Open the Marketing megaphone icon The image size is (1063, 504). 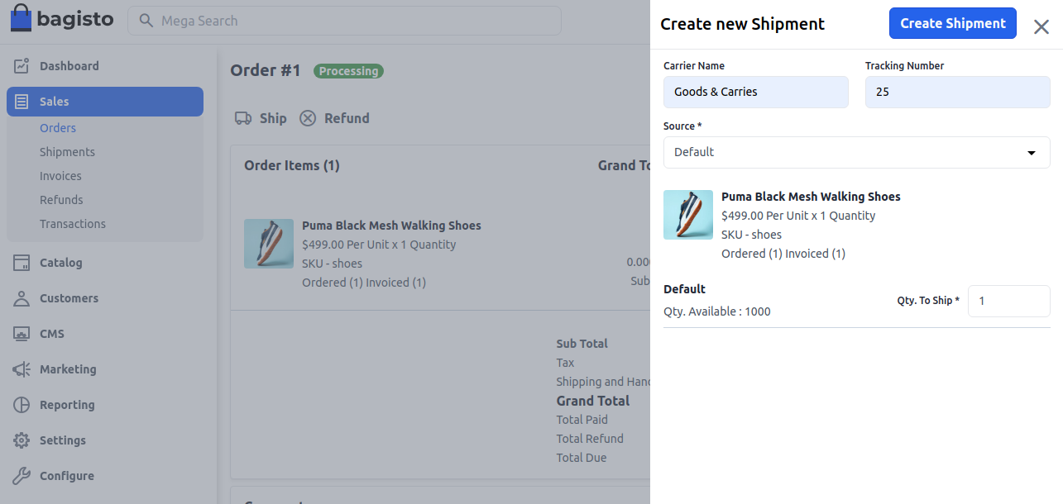pyautogui.click(x=22, y=368)
